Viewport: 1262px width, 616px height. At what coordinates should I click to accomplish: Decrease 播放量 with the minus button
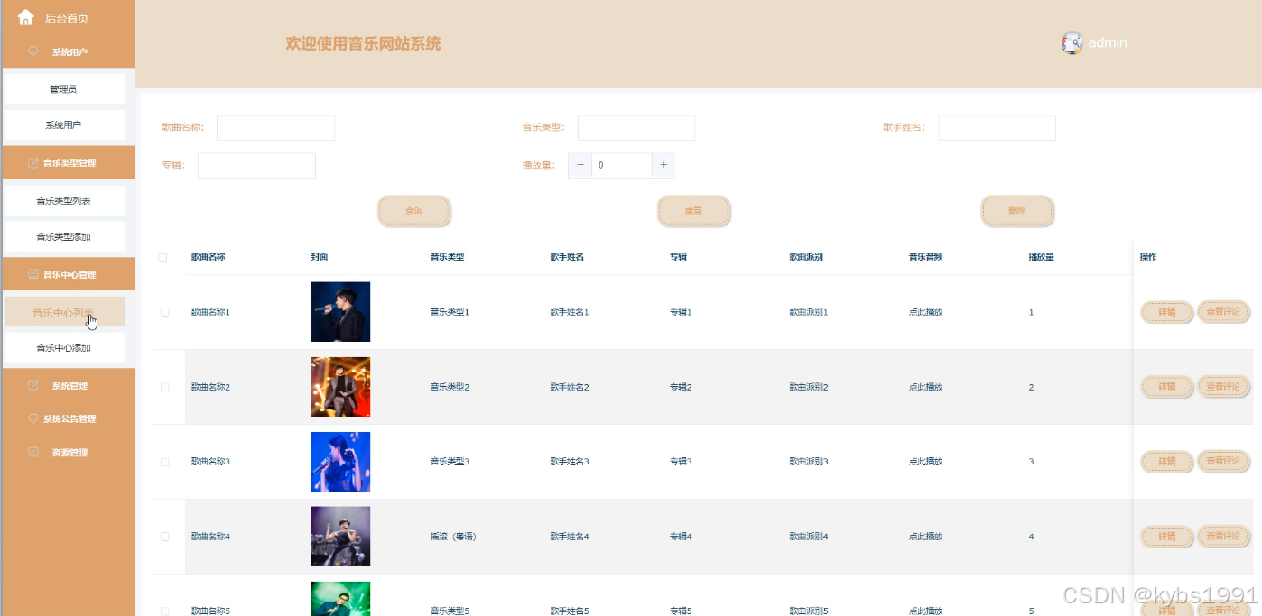click(580, 165)
